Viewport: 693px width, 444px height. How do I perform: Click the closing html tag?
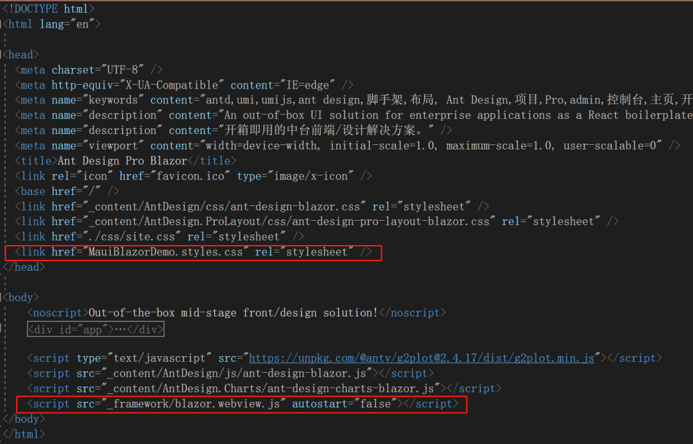point(24,434)
